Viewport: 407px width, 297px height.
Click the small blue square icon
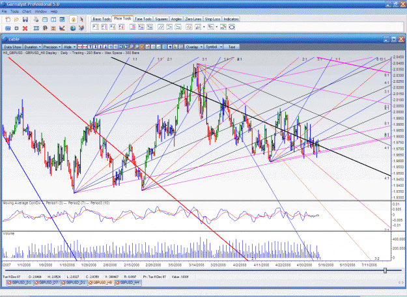pos(16,28)
